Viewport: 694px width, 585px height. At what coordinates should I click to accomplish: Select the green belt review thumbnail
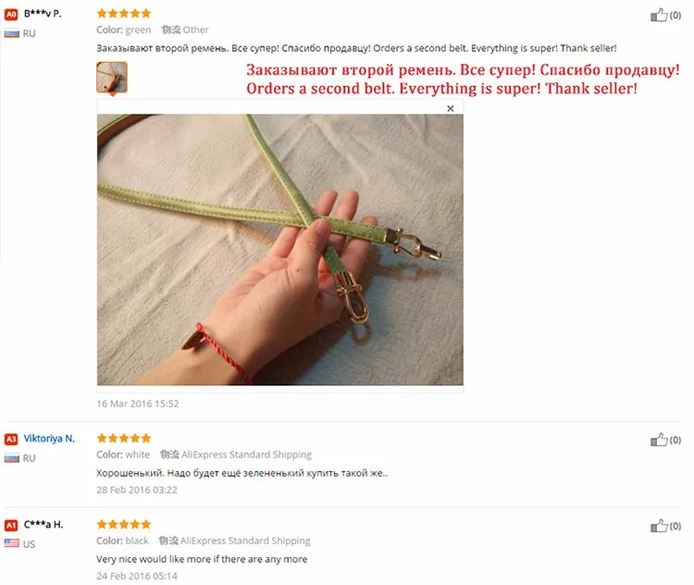click(112, 77)
